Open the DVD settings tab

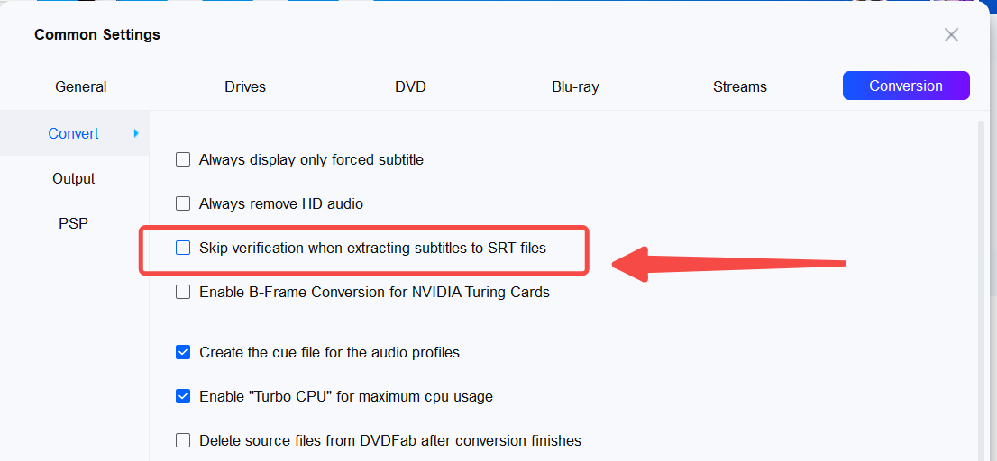point(410,87)
